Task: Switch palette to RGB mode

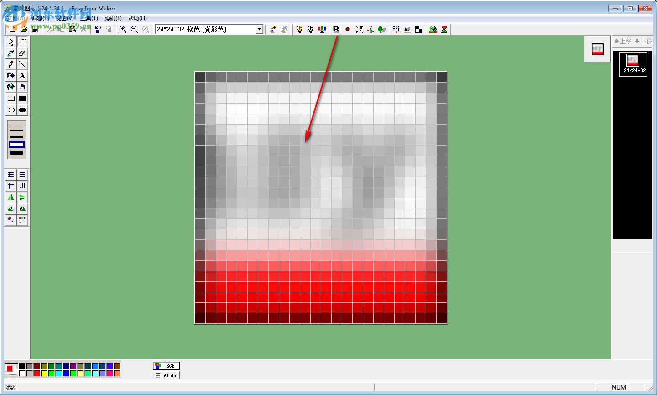Action: tap(167, 366)
